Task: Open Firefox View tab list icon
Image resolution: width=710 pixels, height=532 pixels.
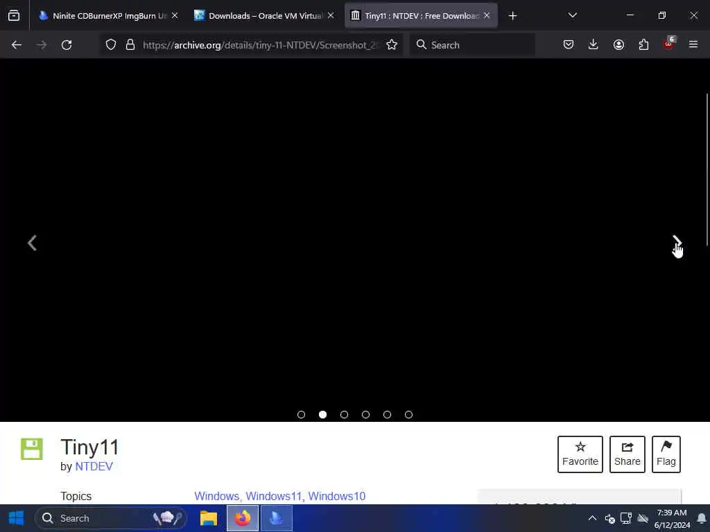Action: point(14,16)
